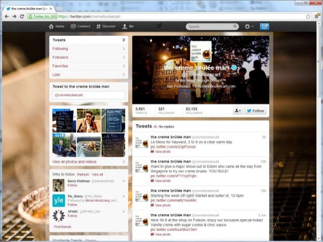Click the 3,521 Tweets count
Viewport: 323px width, 242px height.
click(141, 111)
